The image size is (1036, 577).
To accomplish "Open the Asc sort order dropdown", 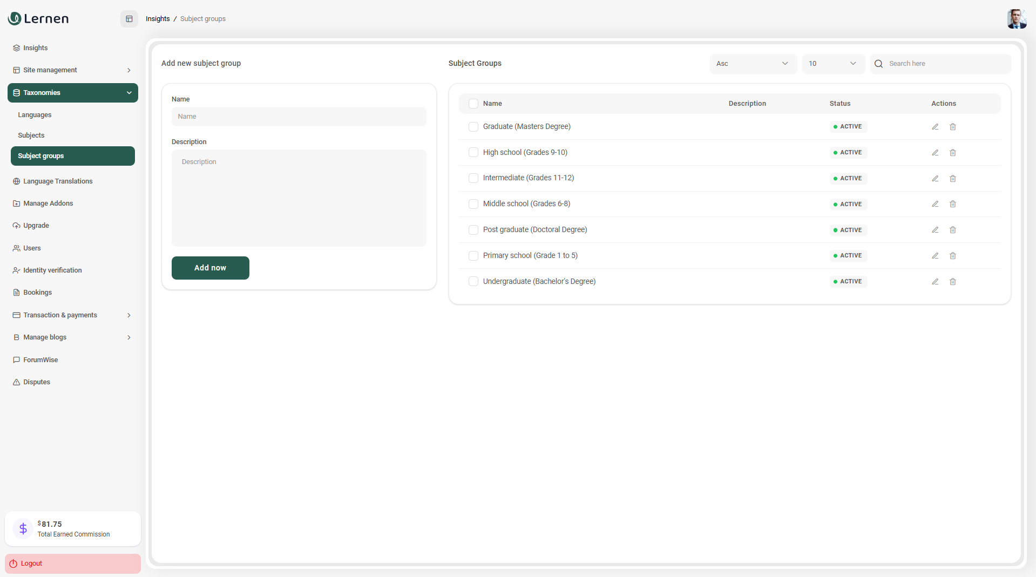I will [753, 64].
